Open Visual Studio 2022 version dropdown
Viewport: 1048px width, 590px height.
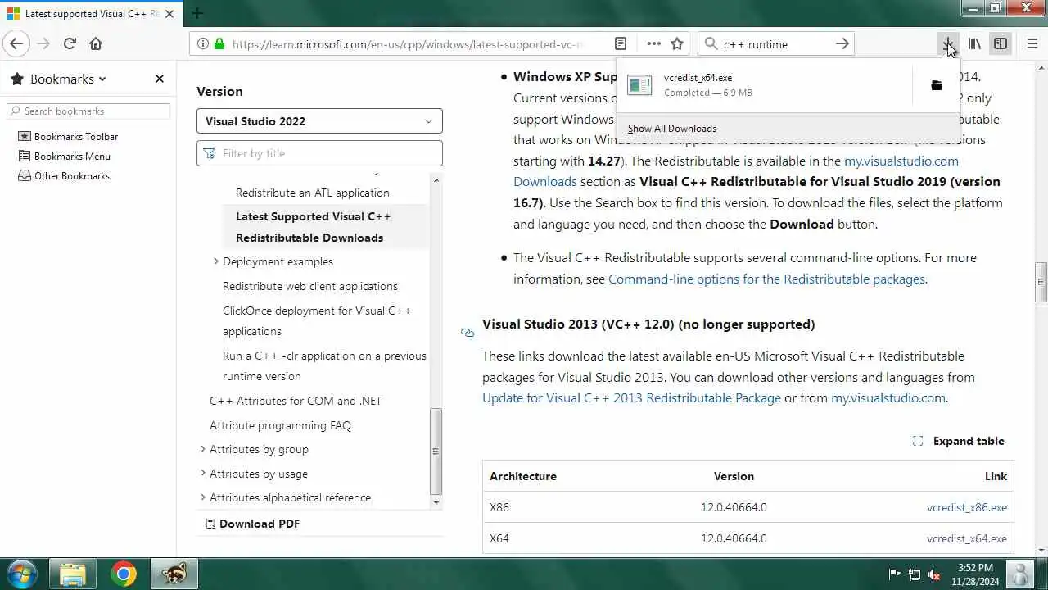pos(319,121)
